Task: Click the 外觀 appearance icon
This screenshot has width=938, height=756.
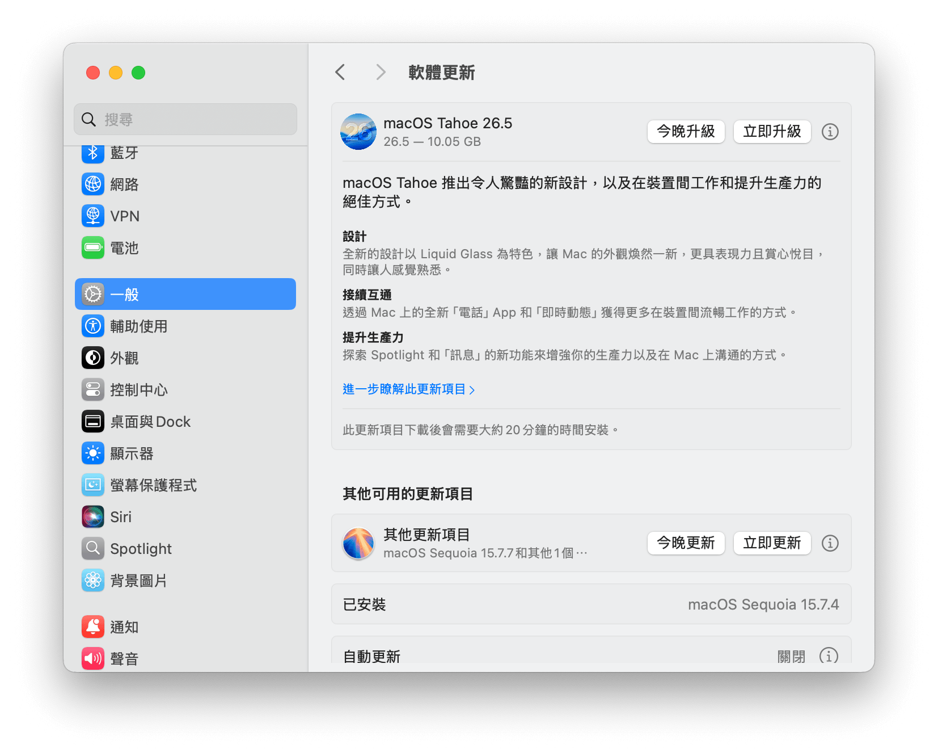Action: 93,358
